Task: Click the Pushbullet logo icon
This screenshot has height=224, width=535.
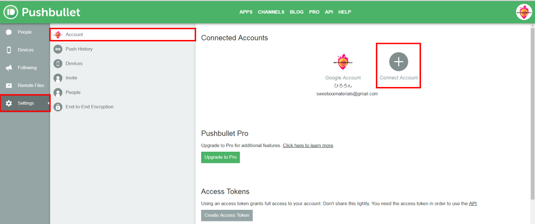Action: pyautogui.click(x=11, y=12)
